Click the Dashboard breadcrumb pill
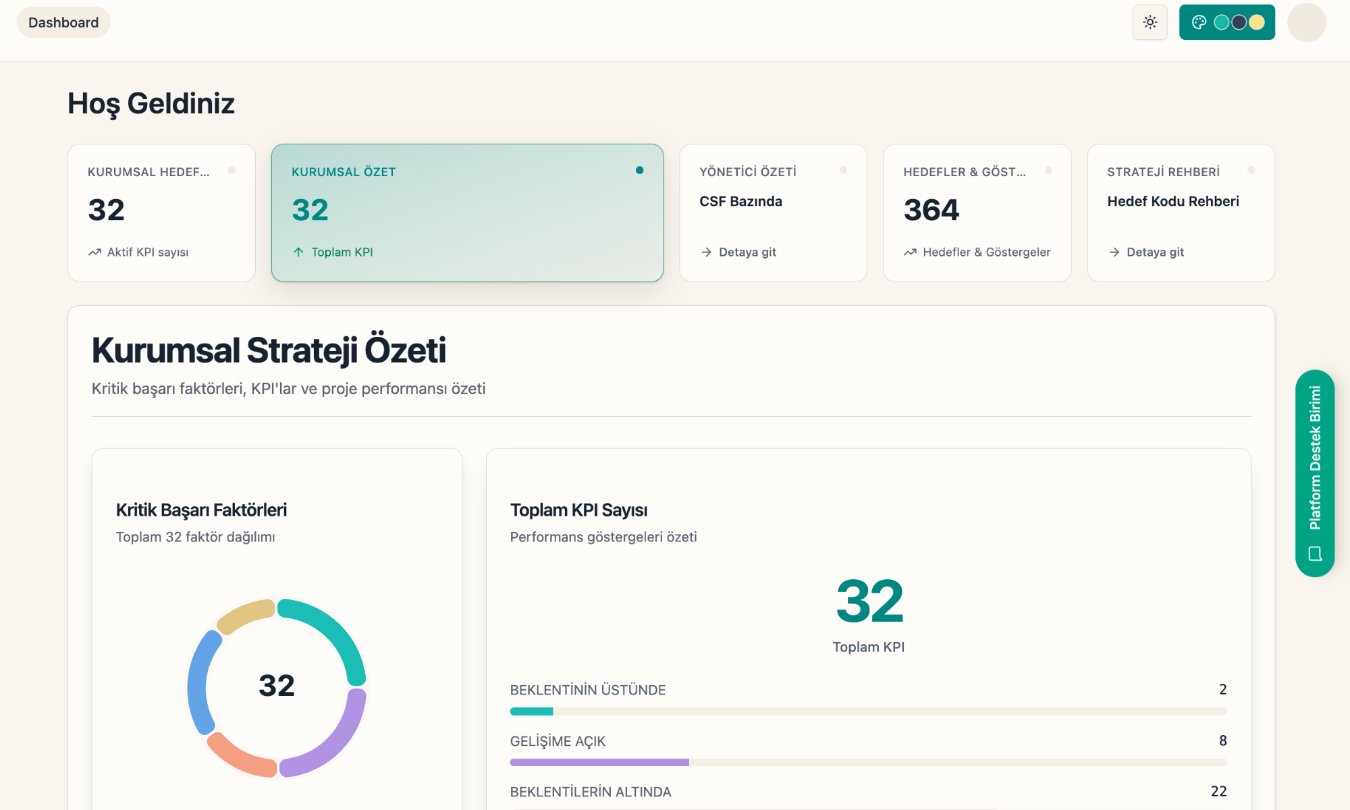This screenshot has height=810, width=1350. 63,22
